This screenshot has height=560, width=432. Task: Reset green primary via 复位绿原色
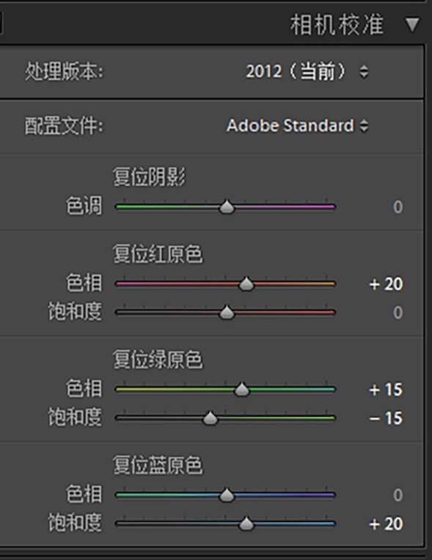click(158, 360)
